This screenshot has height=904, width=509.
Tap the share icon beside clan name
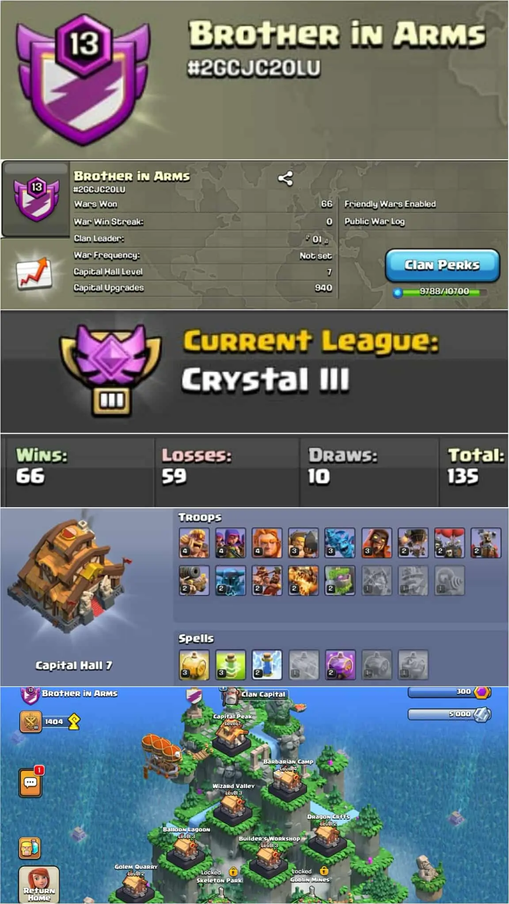tap(285, 178)
